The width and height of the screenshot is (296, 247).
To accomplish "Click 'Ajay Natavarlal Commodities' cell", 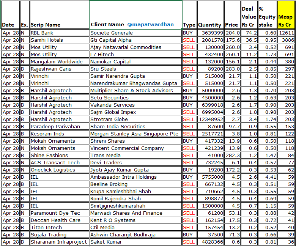I will coord(135,47).
